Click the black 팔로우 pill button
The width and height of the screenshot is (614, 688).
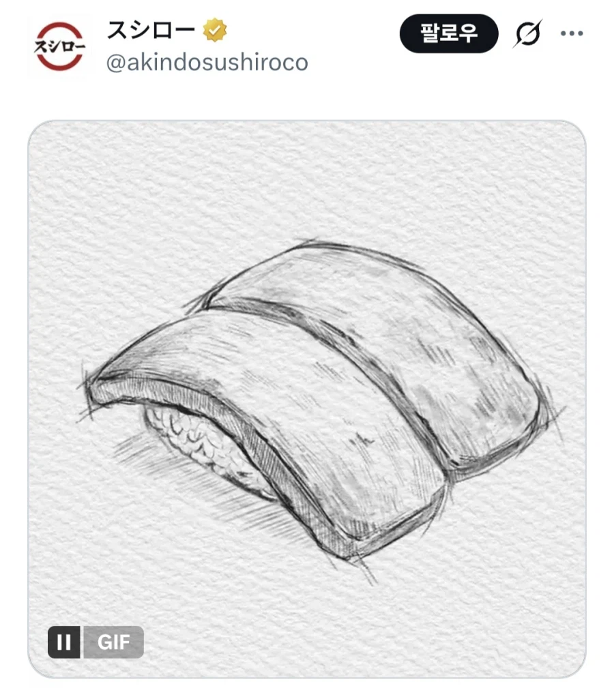(448, 33)
